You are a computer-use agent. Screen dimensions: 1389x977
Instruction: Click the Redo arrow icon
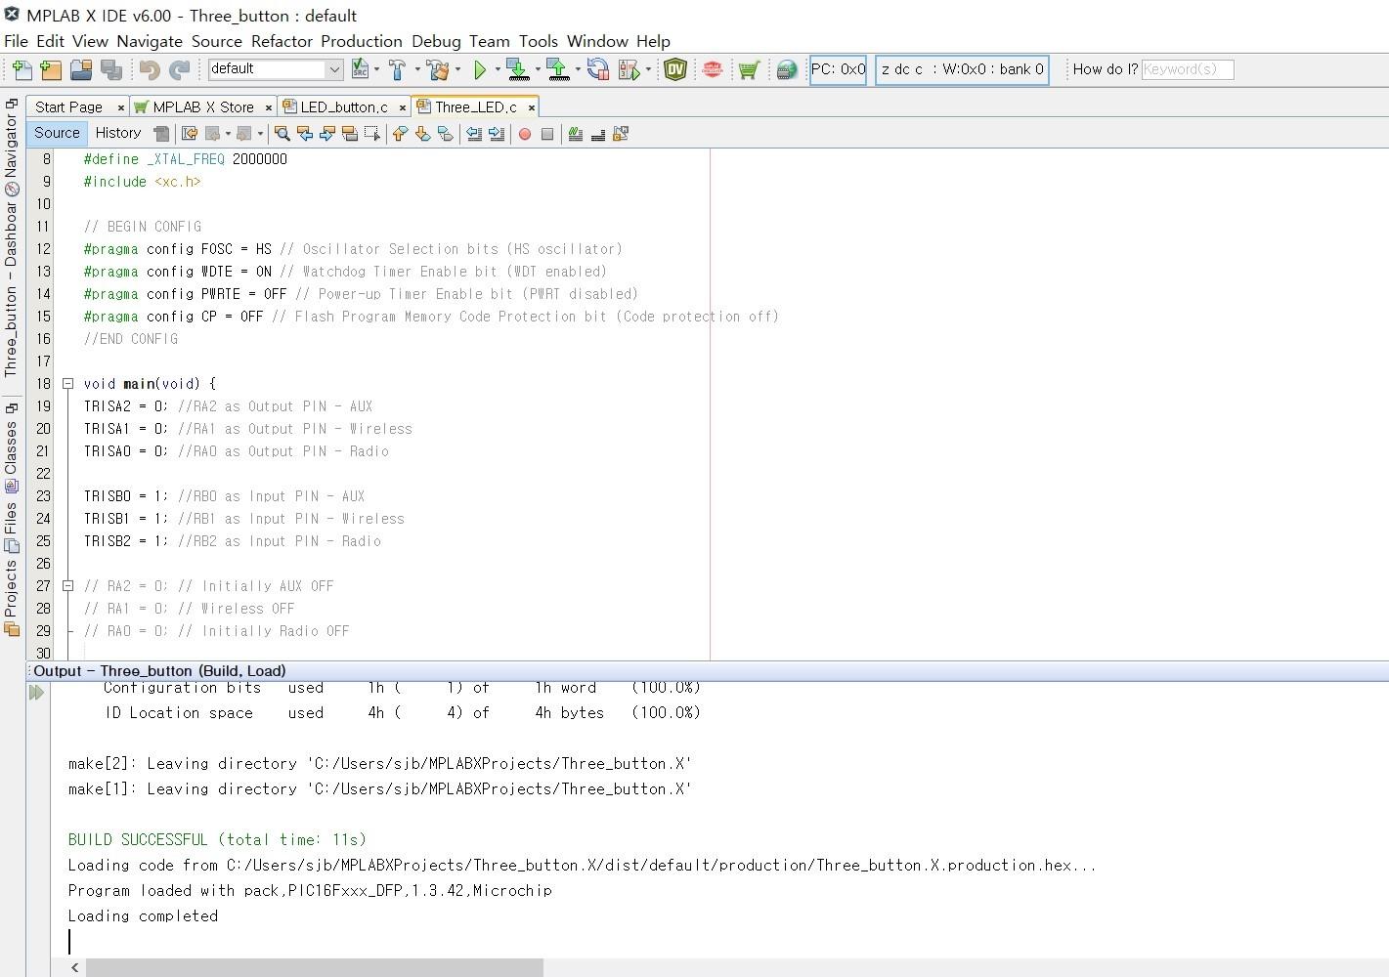[180, 69]
